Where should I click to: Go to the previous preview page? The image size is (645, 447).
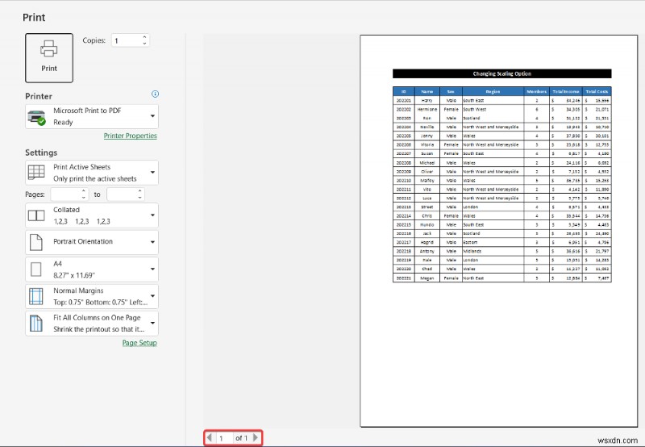tap(209, 437)
